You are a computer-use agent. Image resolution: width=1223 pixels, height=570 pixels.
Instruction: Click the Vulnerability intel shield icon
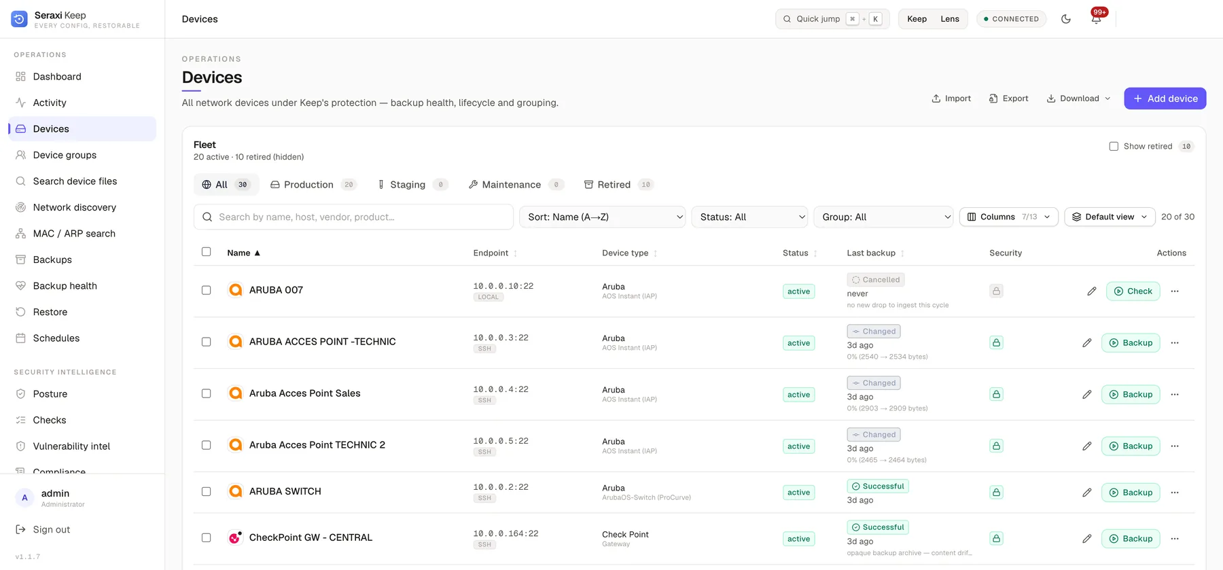point(20,446)
